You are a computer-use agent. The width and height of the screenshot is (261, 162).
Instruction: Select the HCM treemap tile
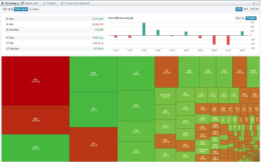185,122
